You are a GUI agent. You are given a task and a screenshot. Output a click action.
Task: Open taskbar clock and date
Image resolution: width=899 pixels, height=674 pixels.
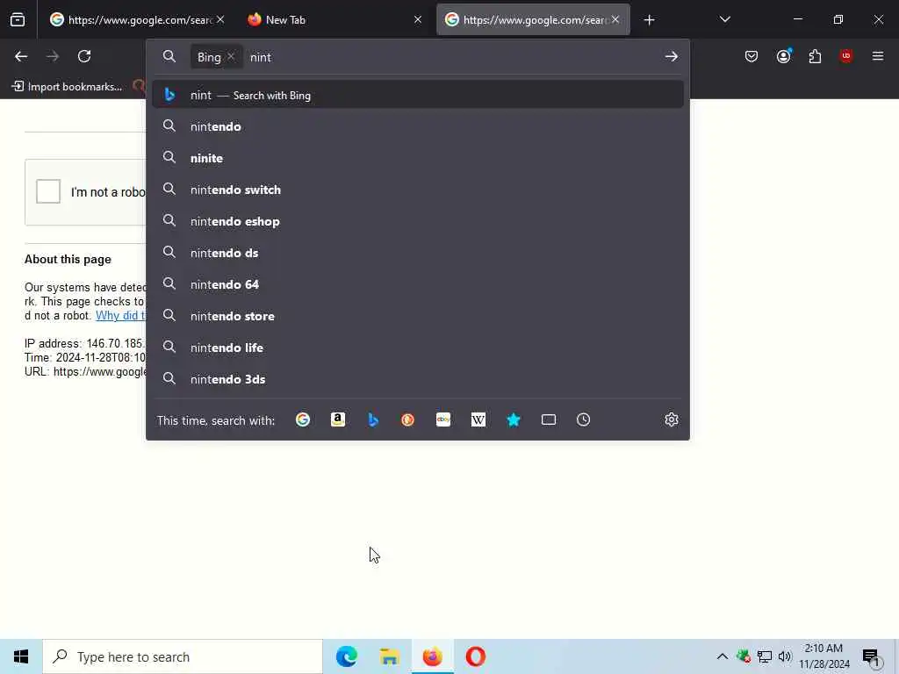[x=823, y=656]
